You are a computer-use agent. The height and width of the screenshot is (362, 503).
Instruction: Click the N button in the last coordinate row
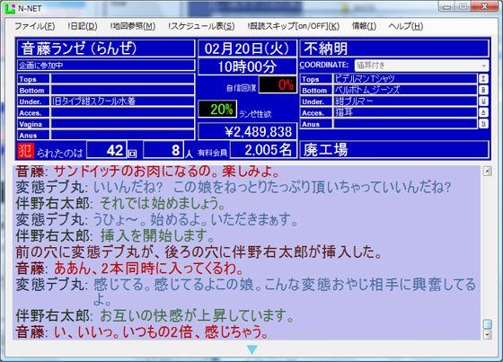[483, 124]
